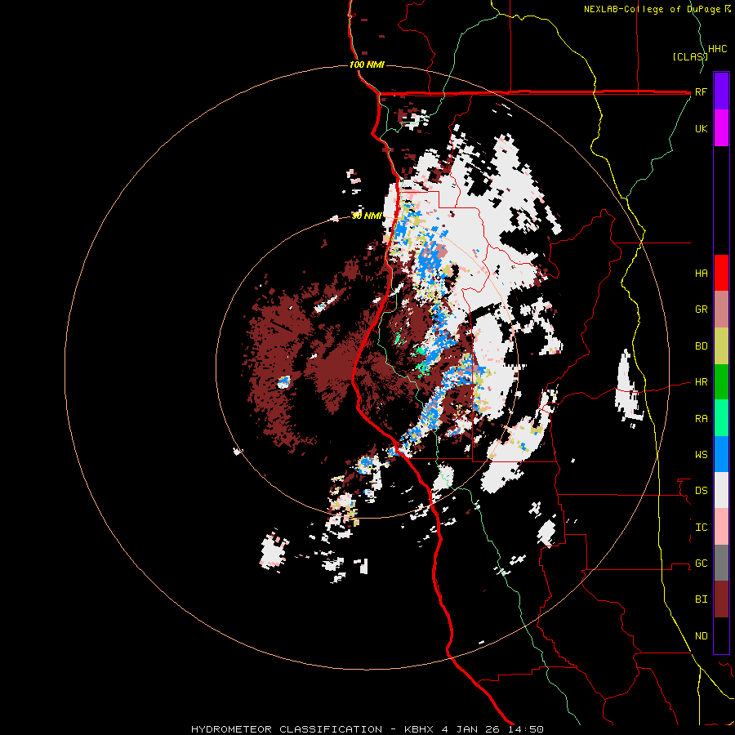Click the HA legend label
Screen dimensions: 735x735
(701, 274)
